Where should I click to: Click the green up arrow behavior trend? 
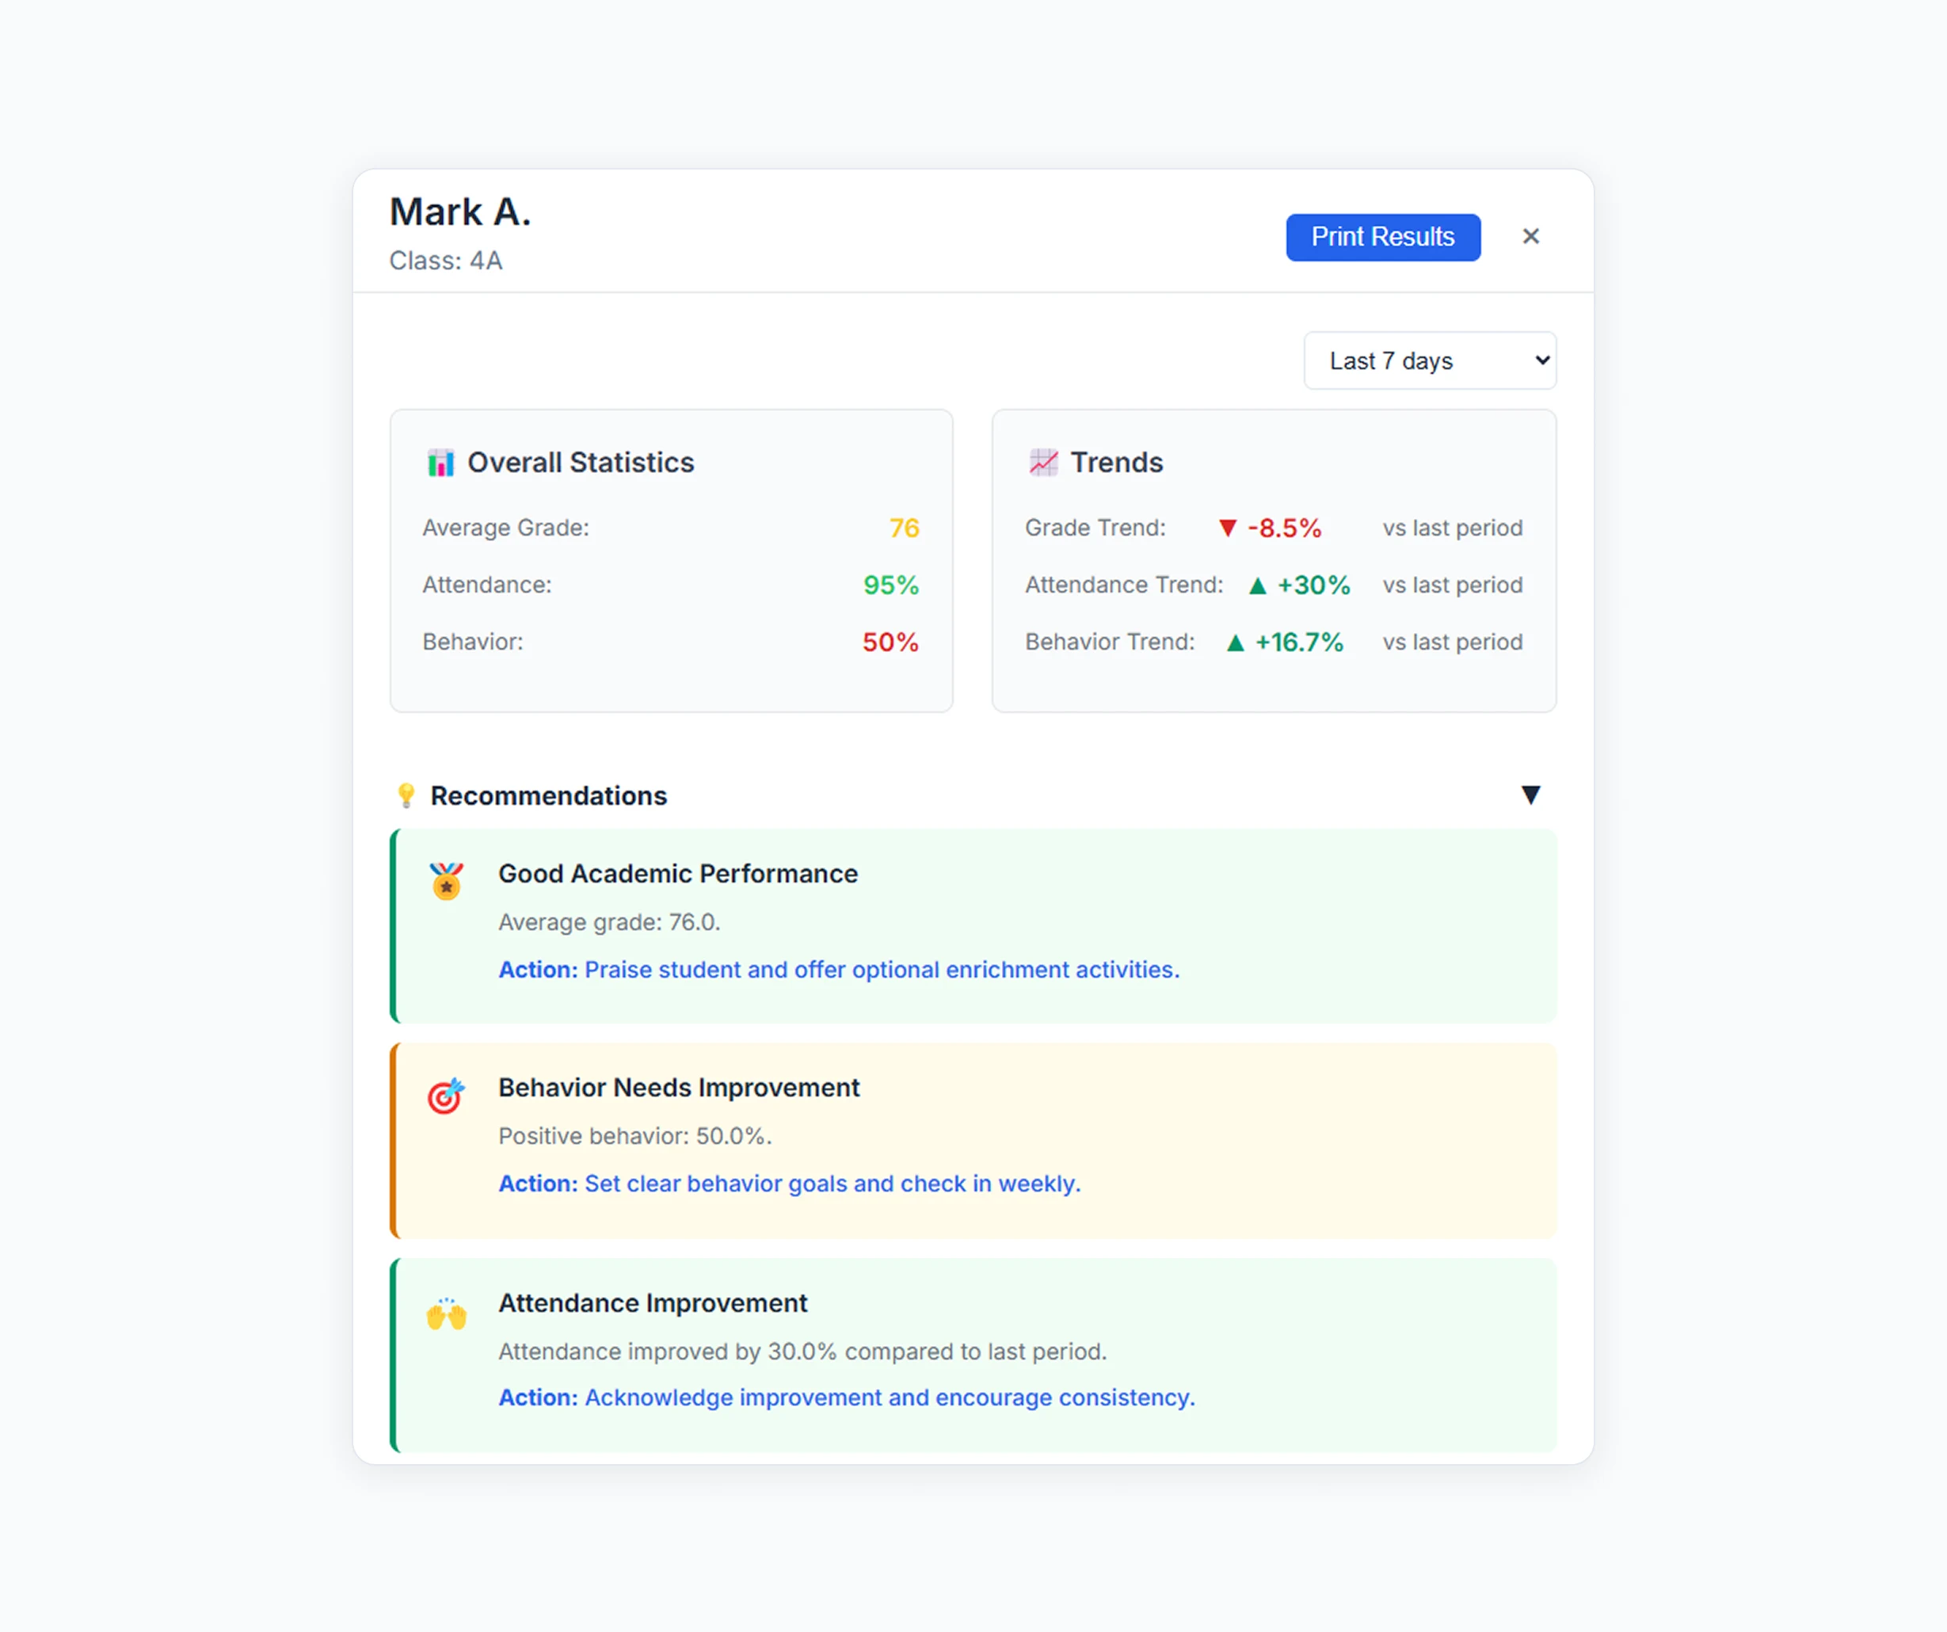click(x=1235, y=643)
